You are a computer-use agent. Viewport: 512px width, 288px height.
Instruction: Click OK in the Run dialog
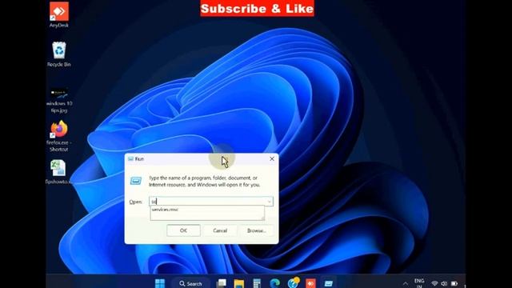[183, 230]
